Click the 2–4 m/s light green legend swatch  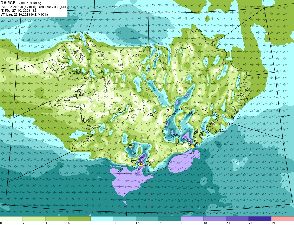click(x=34, y=219)
